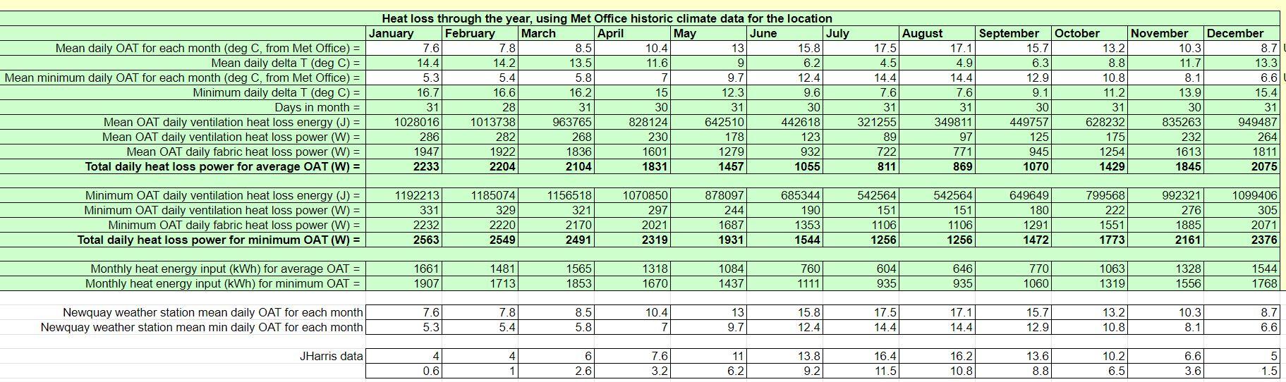Click the Monthly heat energy minimum OAT label

tap(223, 283)
